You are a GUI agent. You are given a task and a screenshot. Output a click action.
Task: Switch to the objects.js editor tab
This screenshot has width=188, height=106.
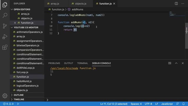pos(80,4)
